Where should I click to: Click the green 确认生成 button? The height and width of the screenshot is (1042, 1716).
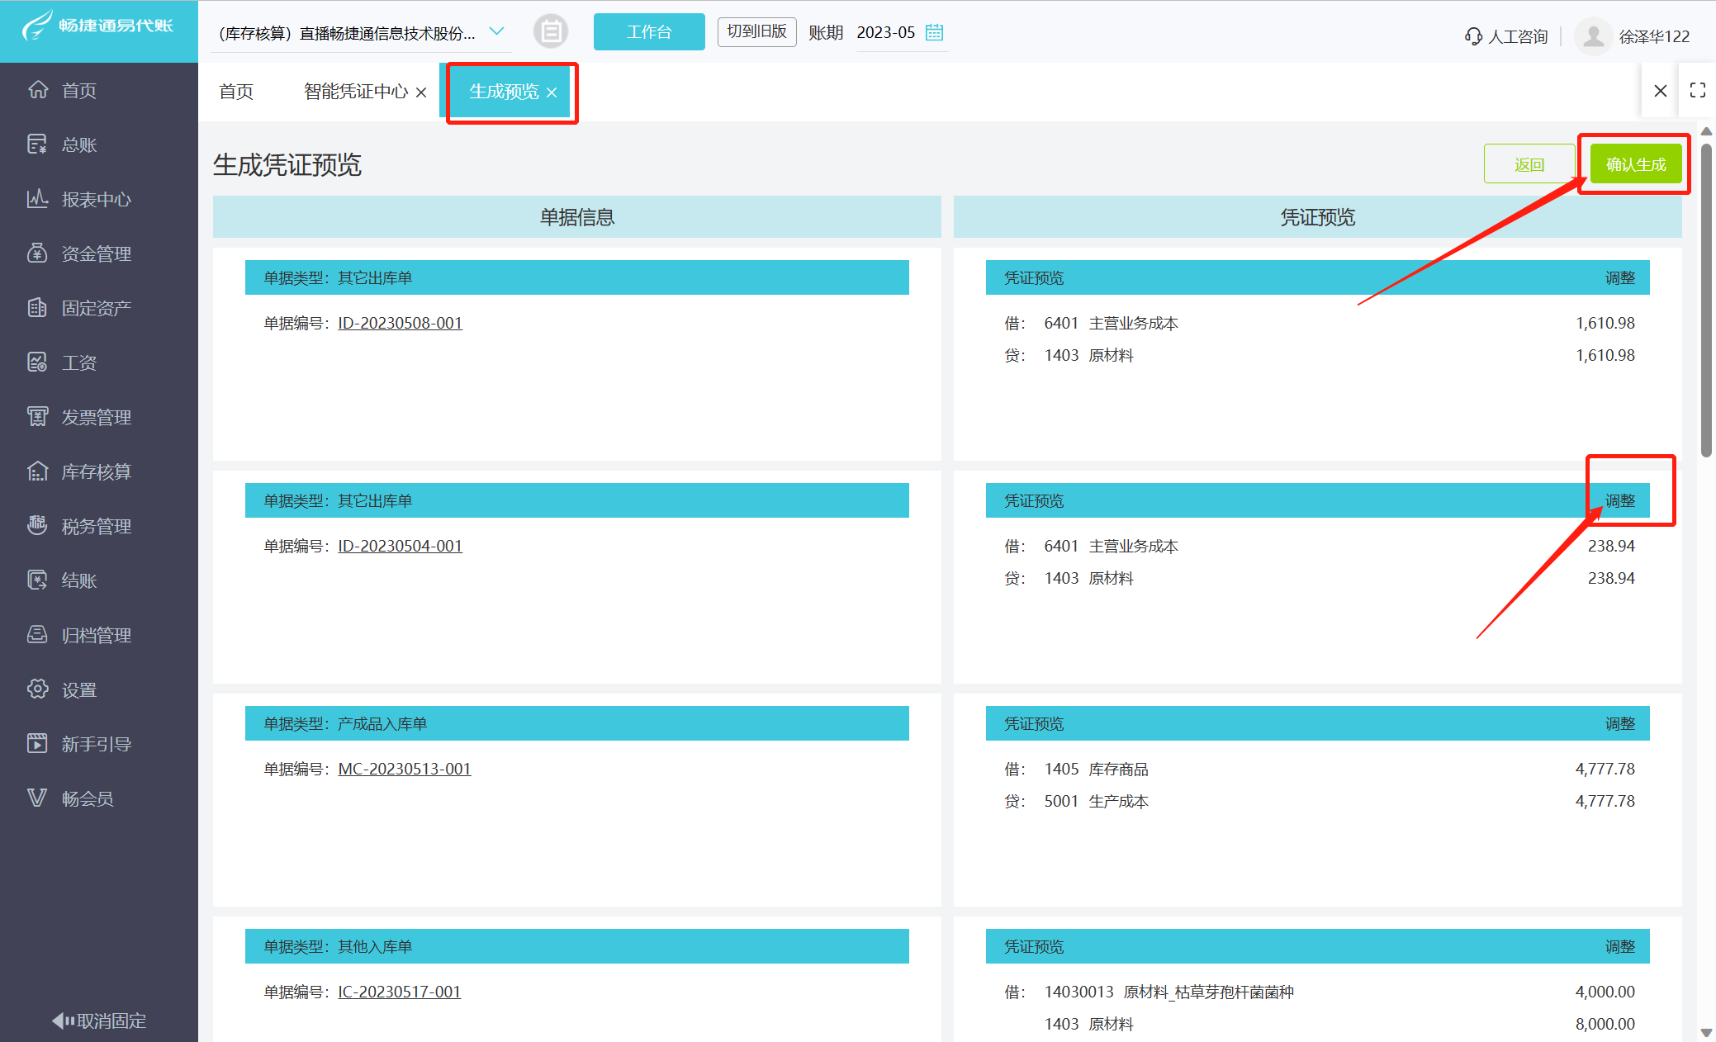[1635, 164]
